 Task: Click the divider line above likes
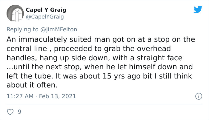click(105, 104)
